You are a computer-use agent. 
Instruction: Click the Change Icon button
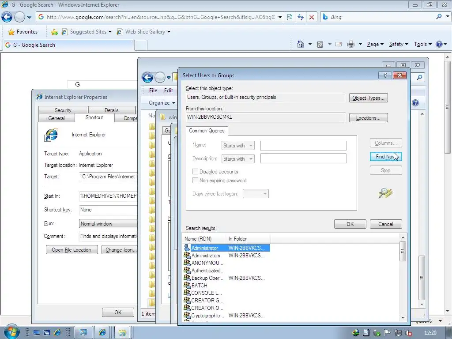tap(119, 250)
